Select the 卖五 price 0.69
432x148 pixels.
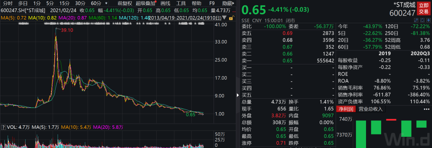(x=288, y=33)
